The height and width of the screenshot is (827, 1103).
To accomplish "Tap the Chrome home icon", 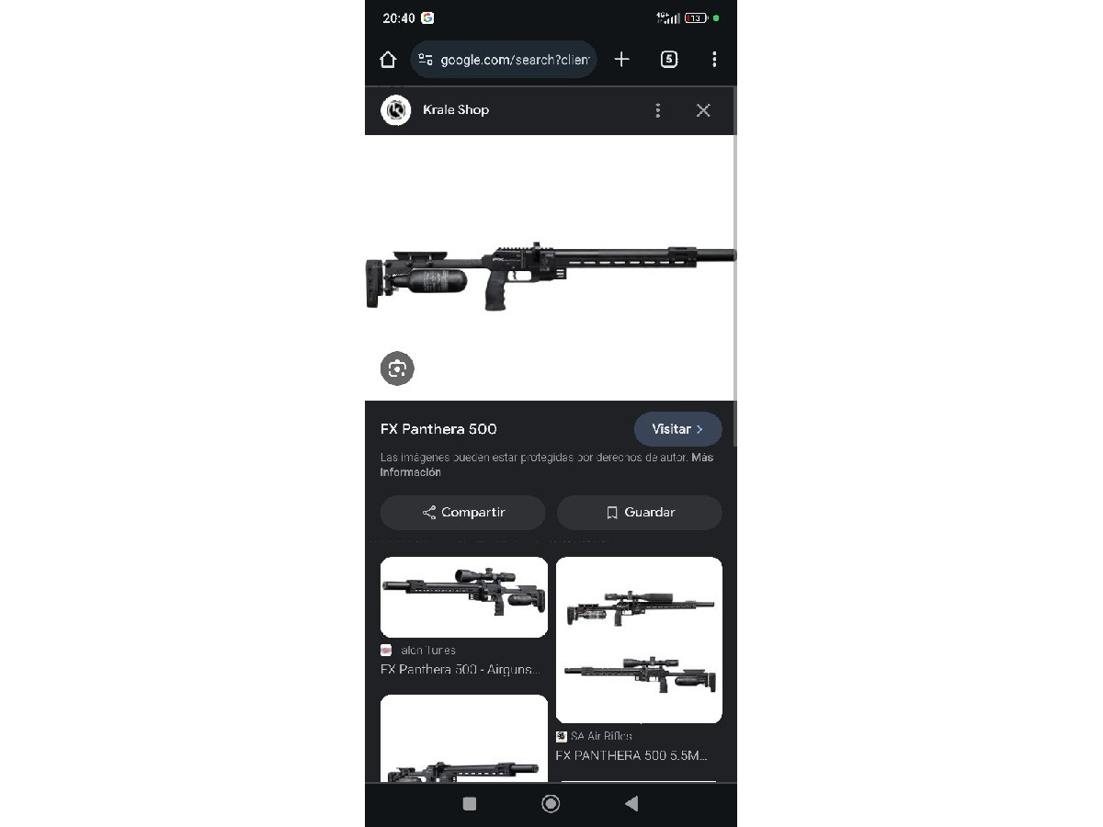I will 388,60.
